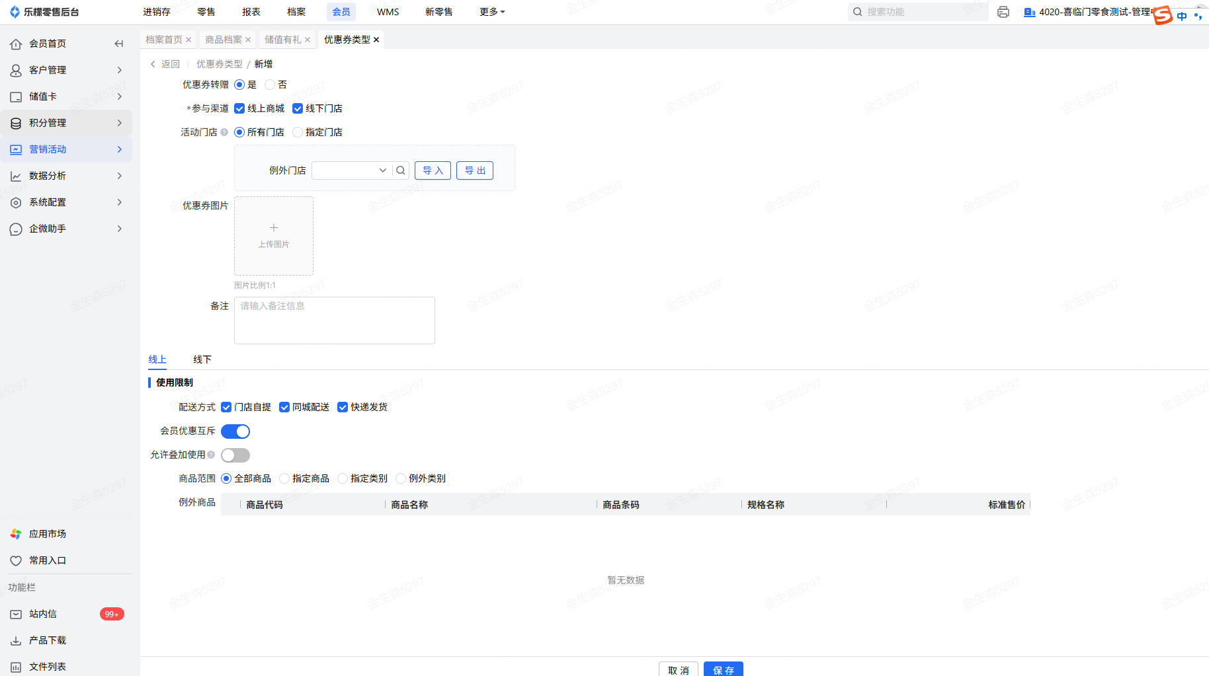Click the 保存 button

click(723, 669)
